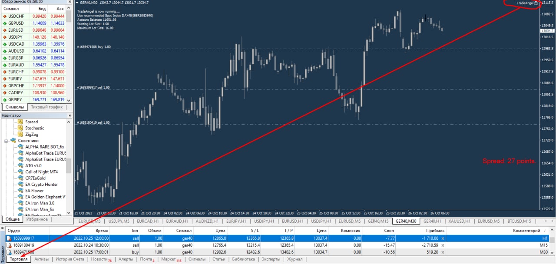Select the Символы tab

[x=14, y=107]
